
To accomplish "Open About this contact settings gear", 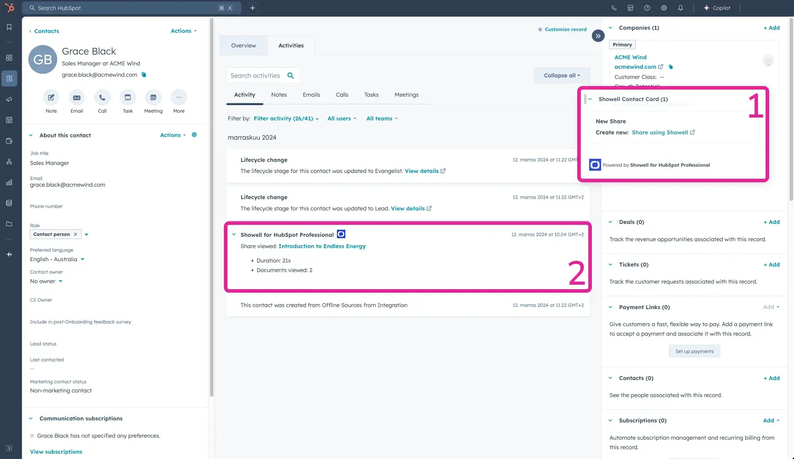I will point(194,135).
